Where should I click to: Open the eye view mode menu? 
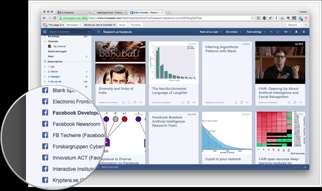[x=287, y=32]
